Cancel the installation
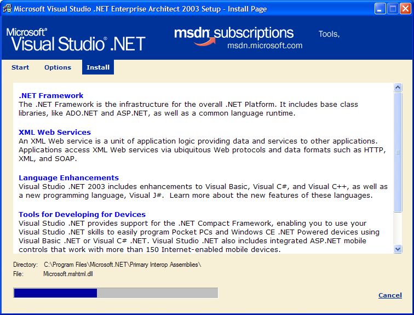Viewport: 414px width, 315px height. pos(390,295)
